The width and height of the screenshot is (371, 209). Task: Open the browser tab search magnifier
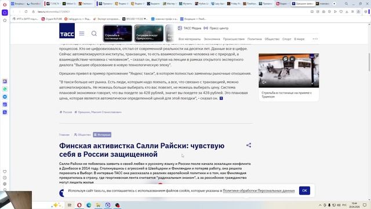coord(346,4)
